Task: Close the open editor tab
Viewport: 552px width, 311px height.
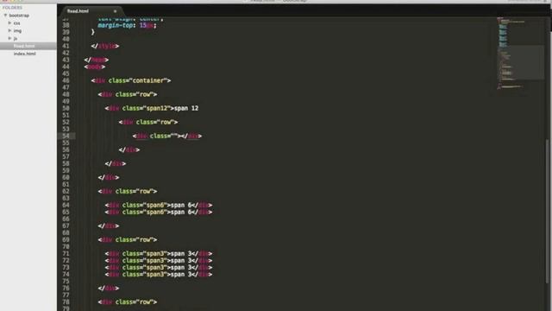Action: [115, 11]
